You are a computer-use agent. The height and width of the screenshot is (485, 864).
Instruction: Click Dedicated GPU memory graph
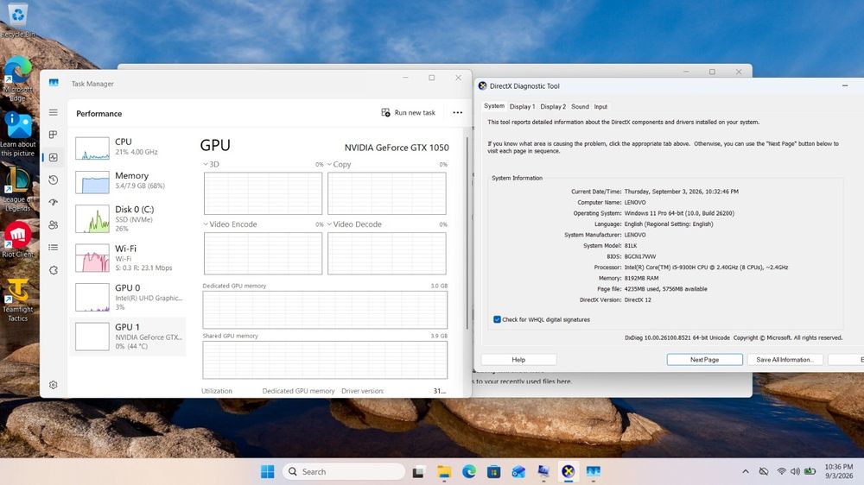[x=325, y=310]
